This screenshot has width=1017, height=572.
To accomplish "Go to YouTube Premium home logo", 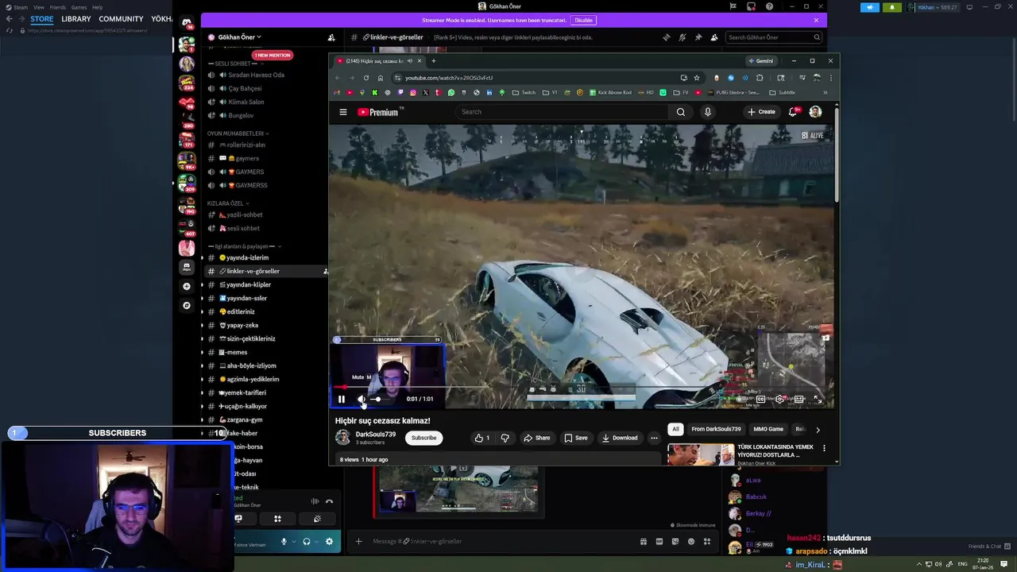I will point(378,112).
